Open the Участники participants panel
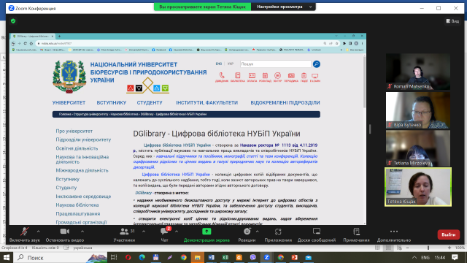Viewport: 467px width, 263px height. pos(125,235)
